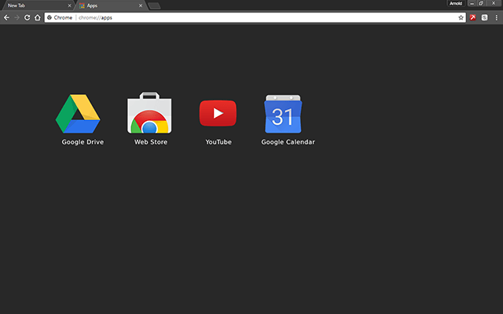Select the Apps tab
Viewport: 503px width, 314px height.
pyautogui.click(x=106, y=5)
